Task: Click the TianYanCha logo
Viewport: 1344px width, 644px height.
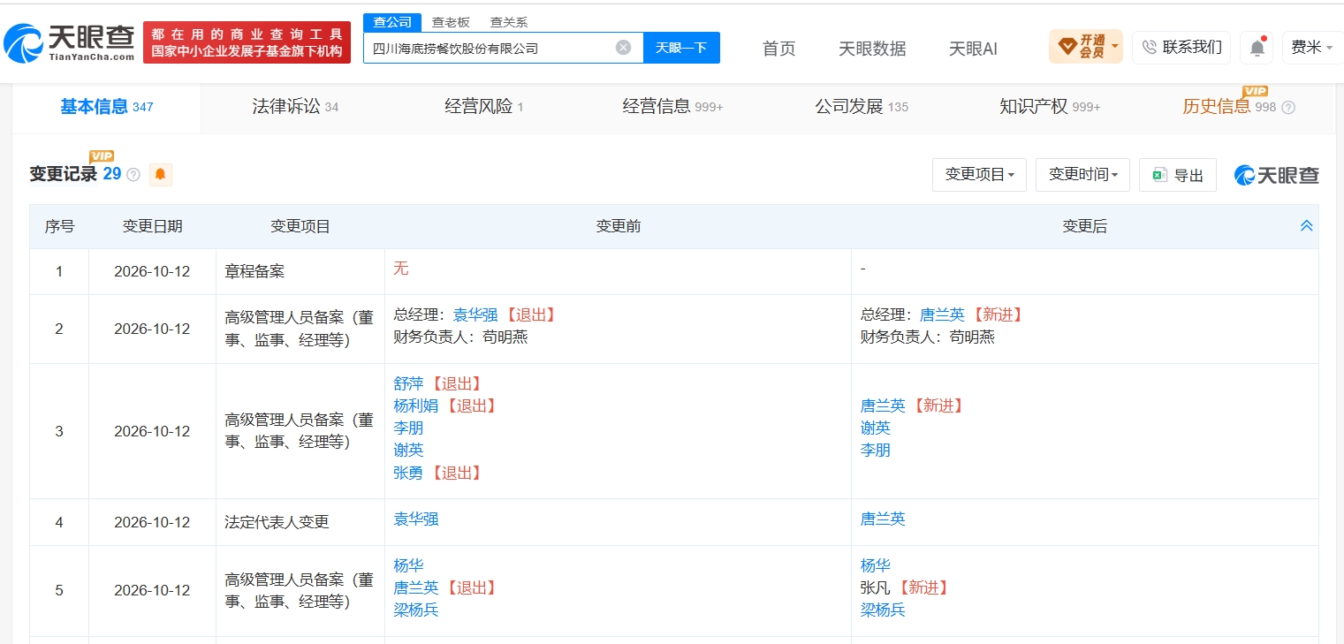Action: pyautogui.click(x=69, y=42)
